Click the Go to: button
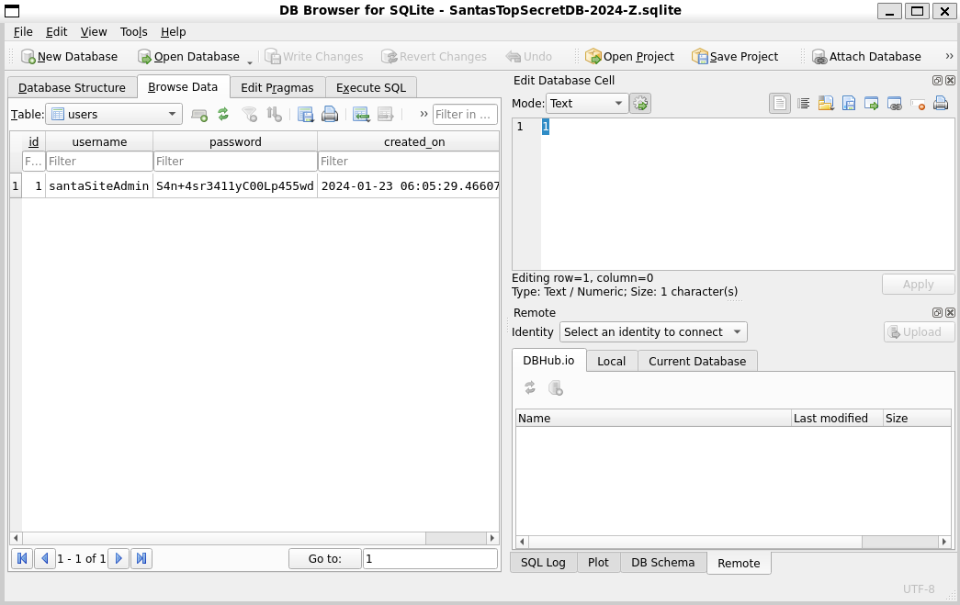The height and width of the screenshot is (605, 960). (325, 558)
